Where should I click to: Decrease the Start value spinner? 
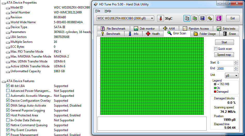click(x=236, y=64)
